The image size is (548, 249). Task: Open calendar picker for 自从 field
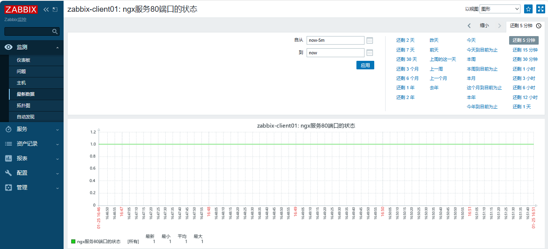[369, 40]
